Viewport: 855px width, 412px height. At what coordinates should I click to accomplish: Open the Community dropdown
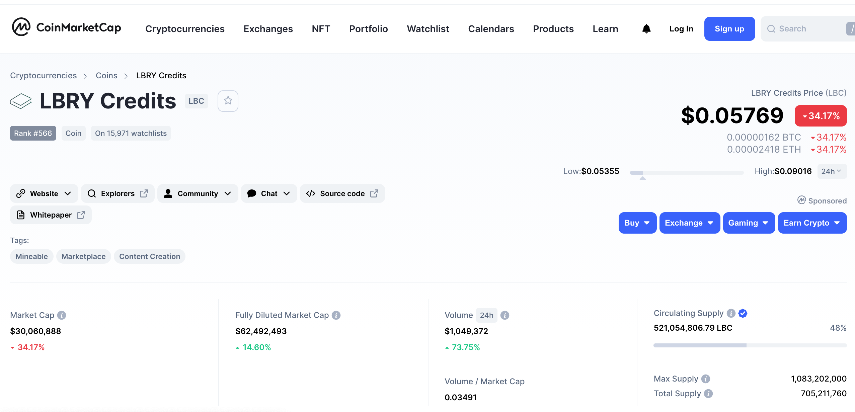[197, 193]
